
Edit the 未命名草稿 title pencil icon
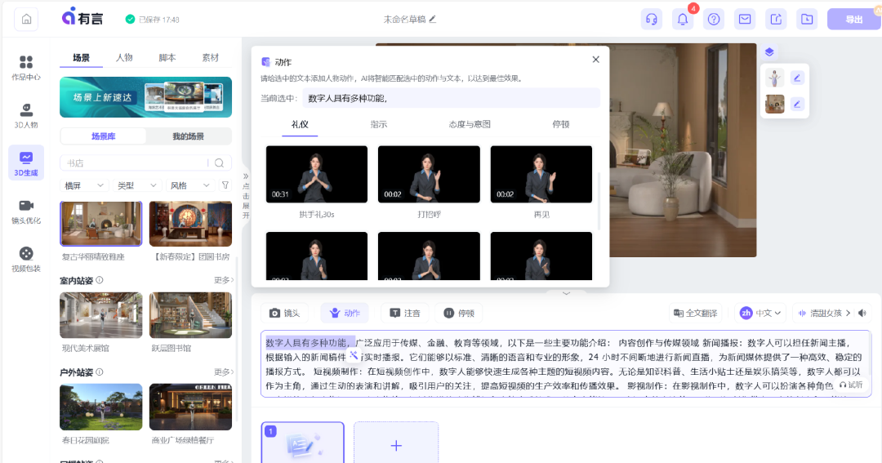[433, 19]
